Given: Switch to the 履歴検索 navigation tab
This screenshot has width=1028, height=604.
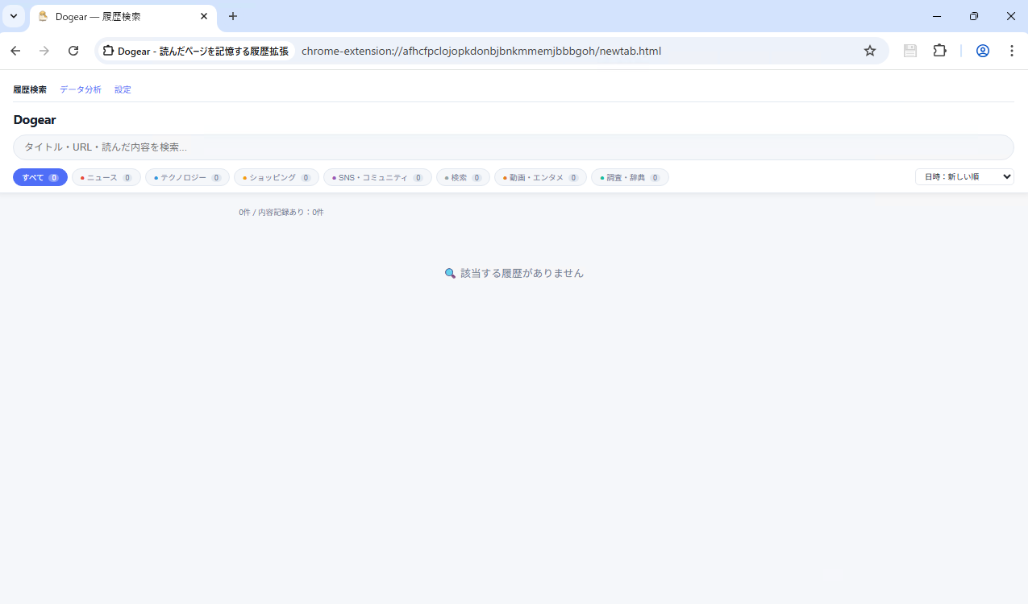Looking at the screenshot, I should (30, 89).
